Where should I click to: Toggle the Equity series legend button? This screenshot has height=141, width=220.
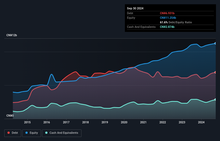click(32, 133)
